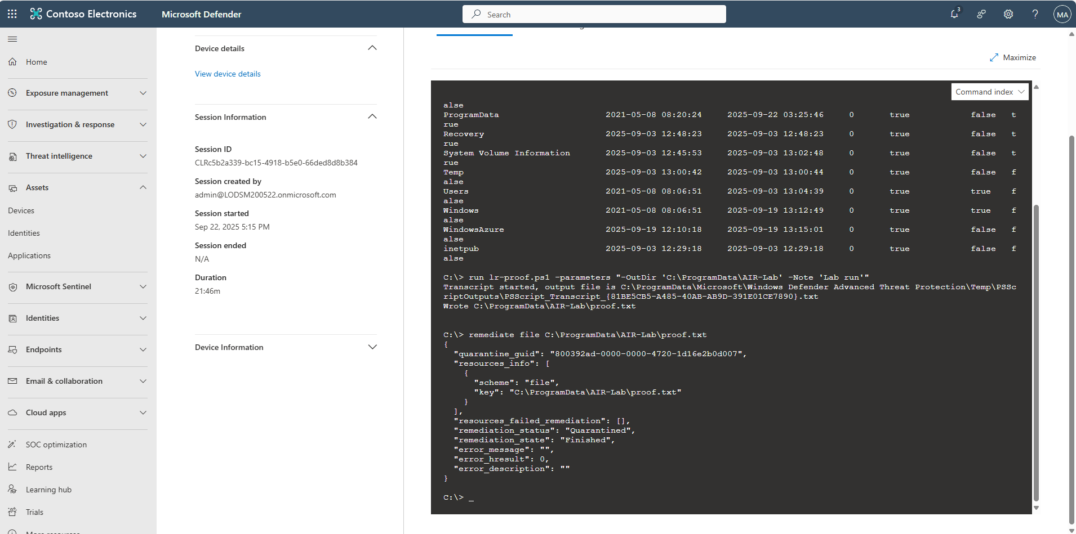
Task: Click the "Sep 22, 2025 5:15 PM" value
Action: pos(232,227)
